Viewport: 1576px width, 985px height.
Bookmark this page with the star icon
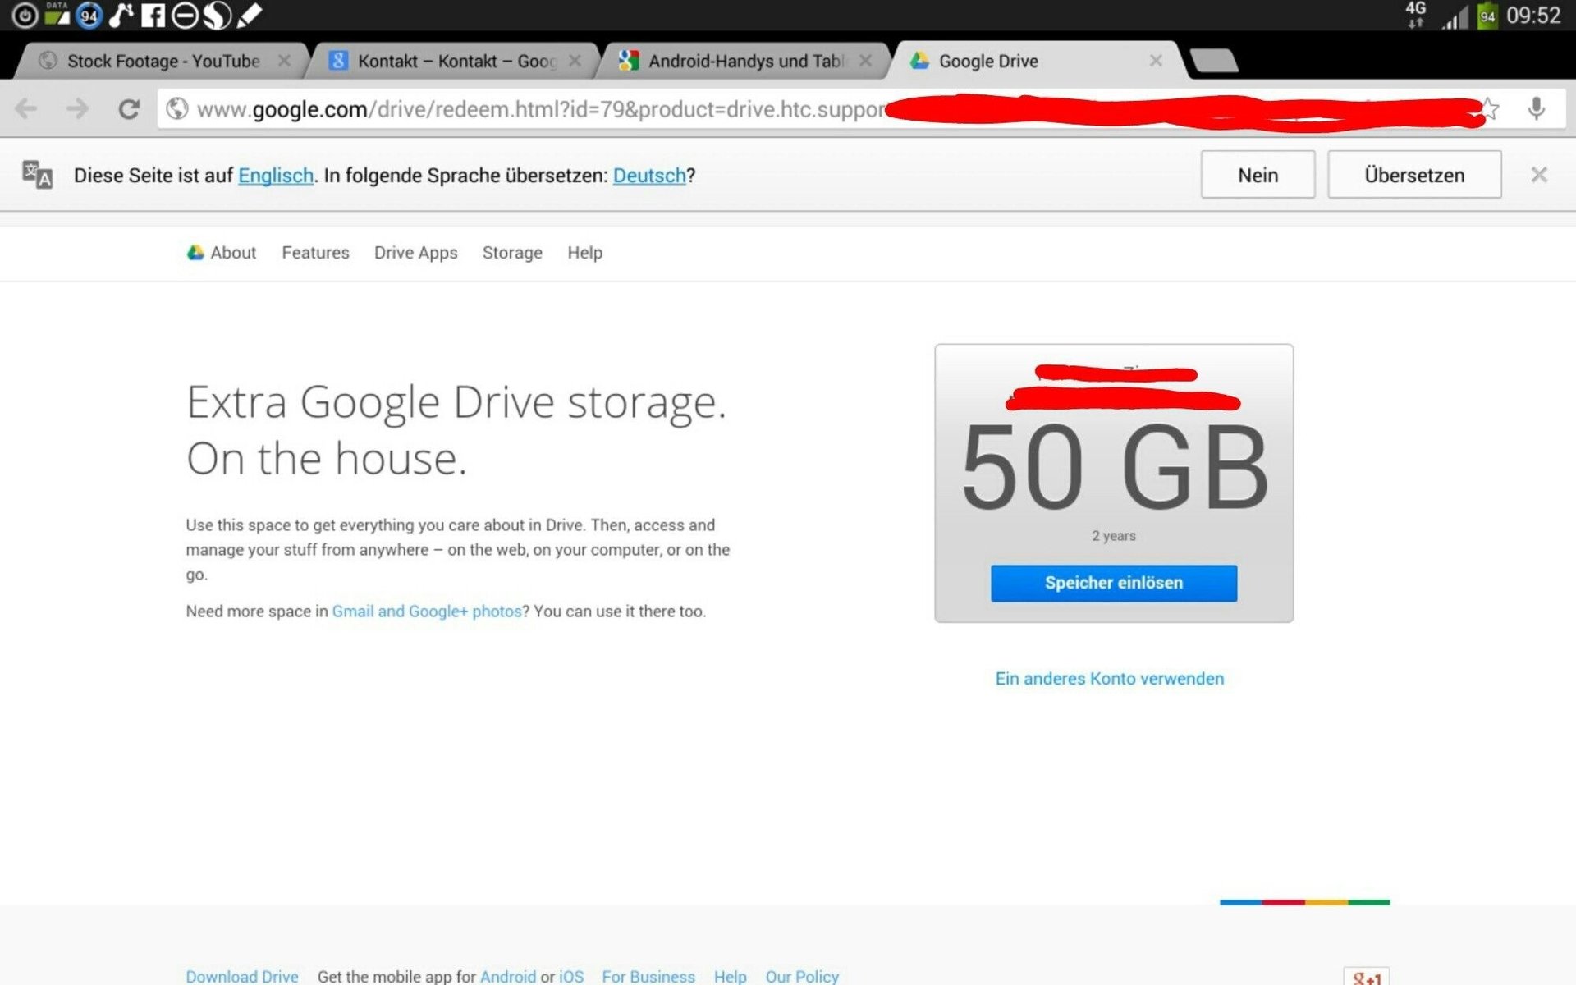[1490, 108]
